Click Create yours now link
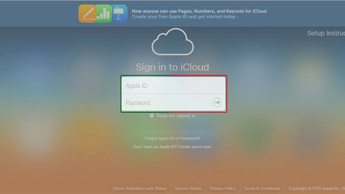The height and width of the screenshot is (194, 345). coord(195,147)
